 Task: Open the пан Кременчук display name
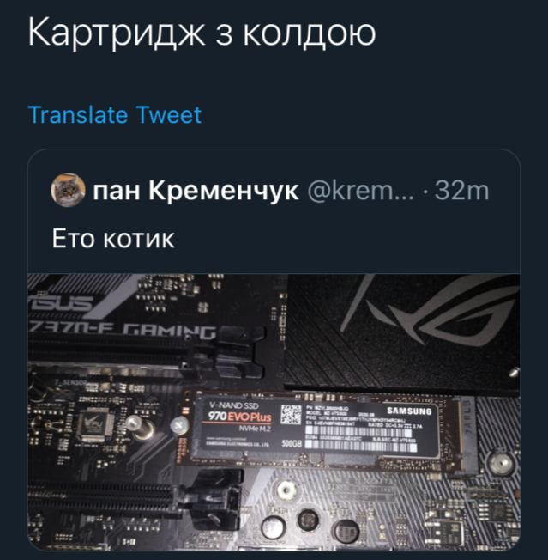pyautogui.click(x=196, y=191)
